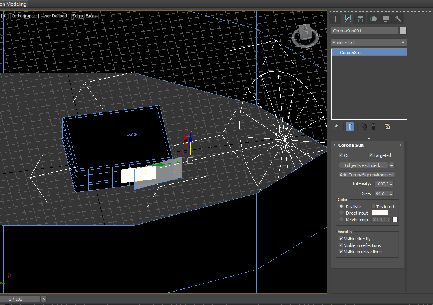Viewport: 433px width, 305px height.
Task: Switch to the Hierarchy panel
Action: tap(361, 19)
